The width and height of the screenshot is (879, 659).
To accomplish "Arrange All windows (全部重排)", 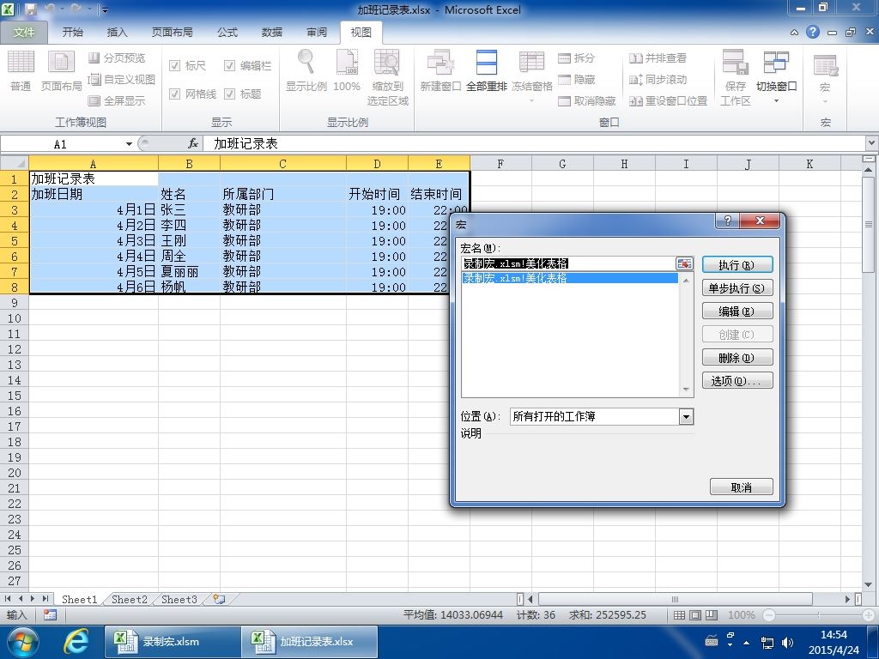I will click(486, 70).
